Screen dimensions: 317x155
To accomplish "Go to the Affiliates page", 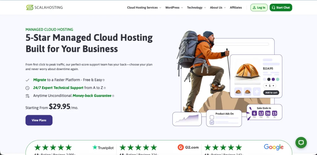I will click(236, 7).
